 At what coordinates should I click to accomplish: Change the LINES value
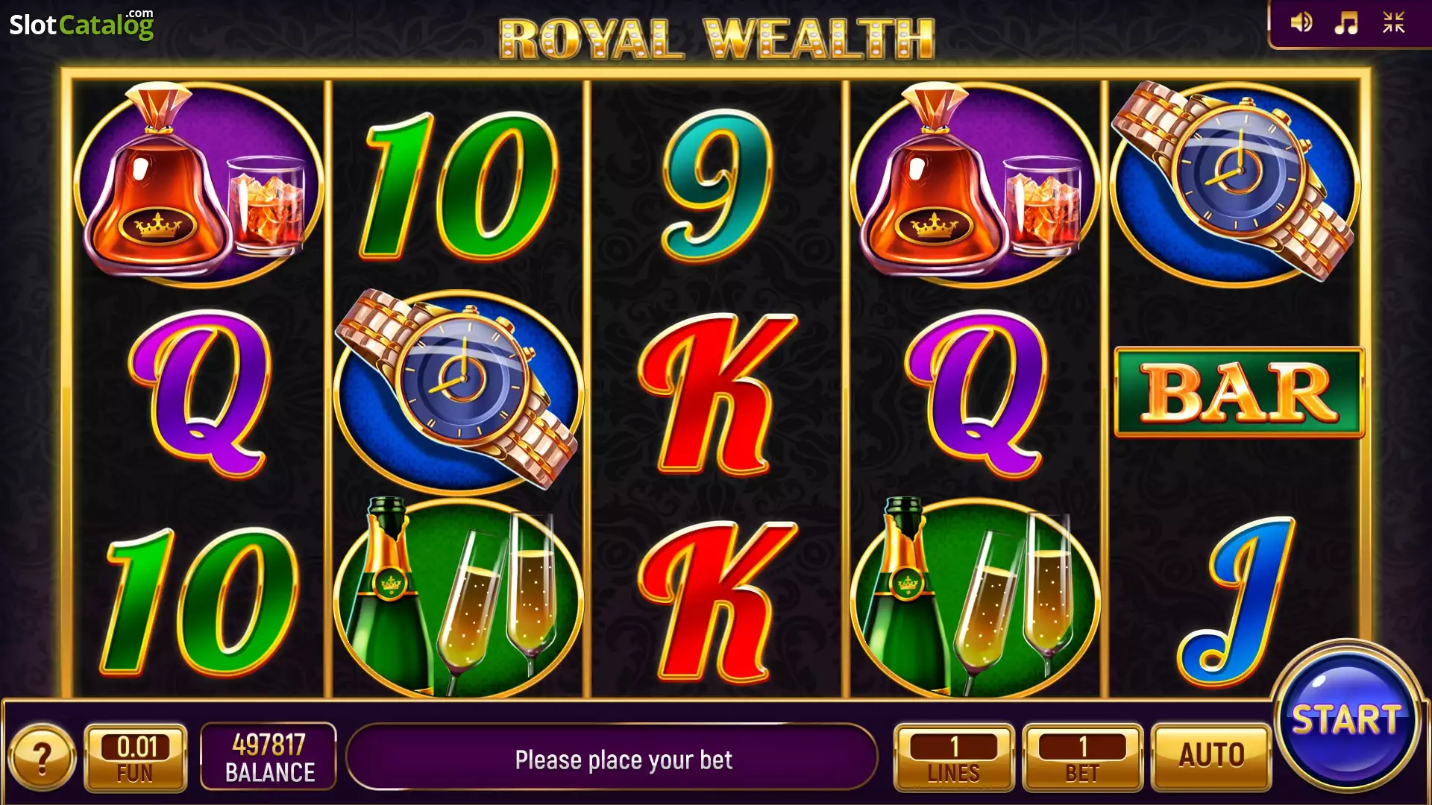(954, 757)
